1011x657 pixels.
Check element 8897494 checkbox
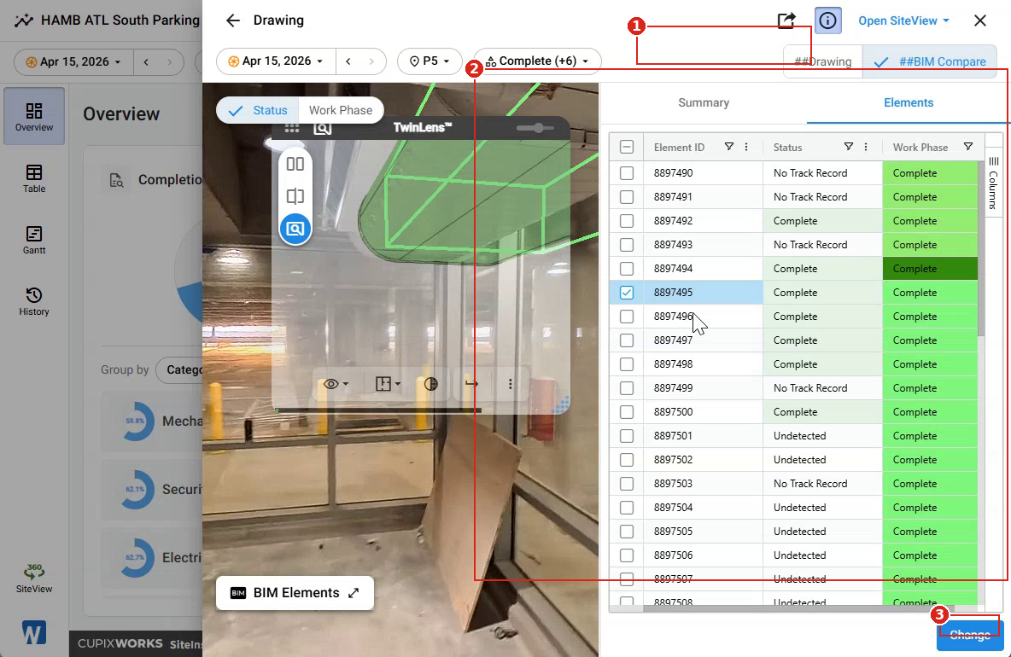pos(626,269)
